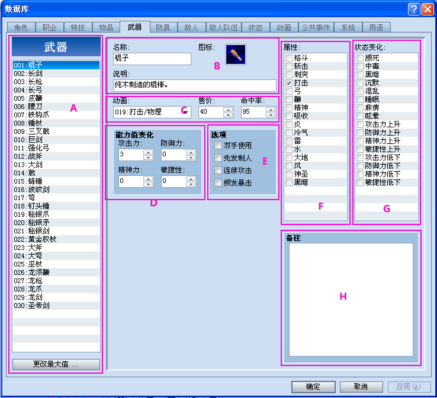
Task: Select weapon 001:棍子 in the list
Action: [x=56, y=65]
